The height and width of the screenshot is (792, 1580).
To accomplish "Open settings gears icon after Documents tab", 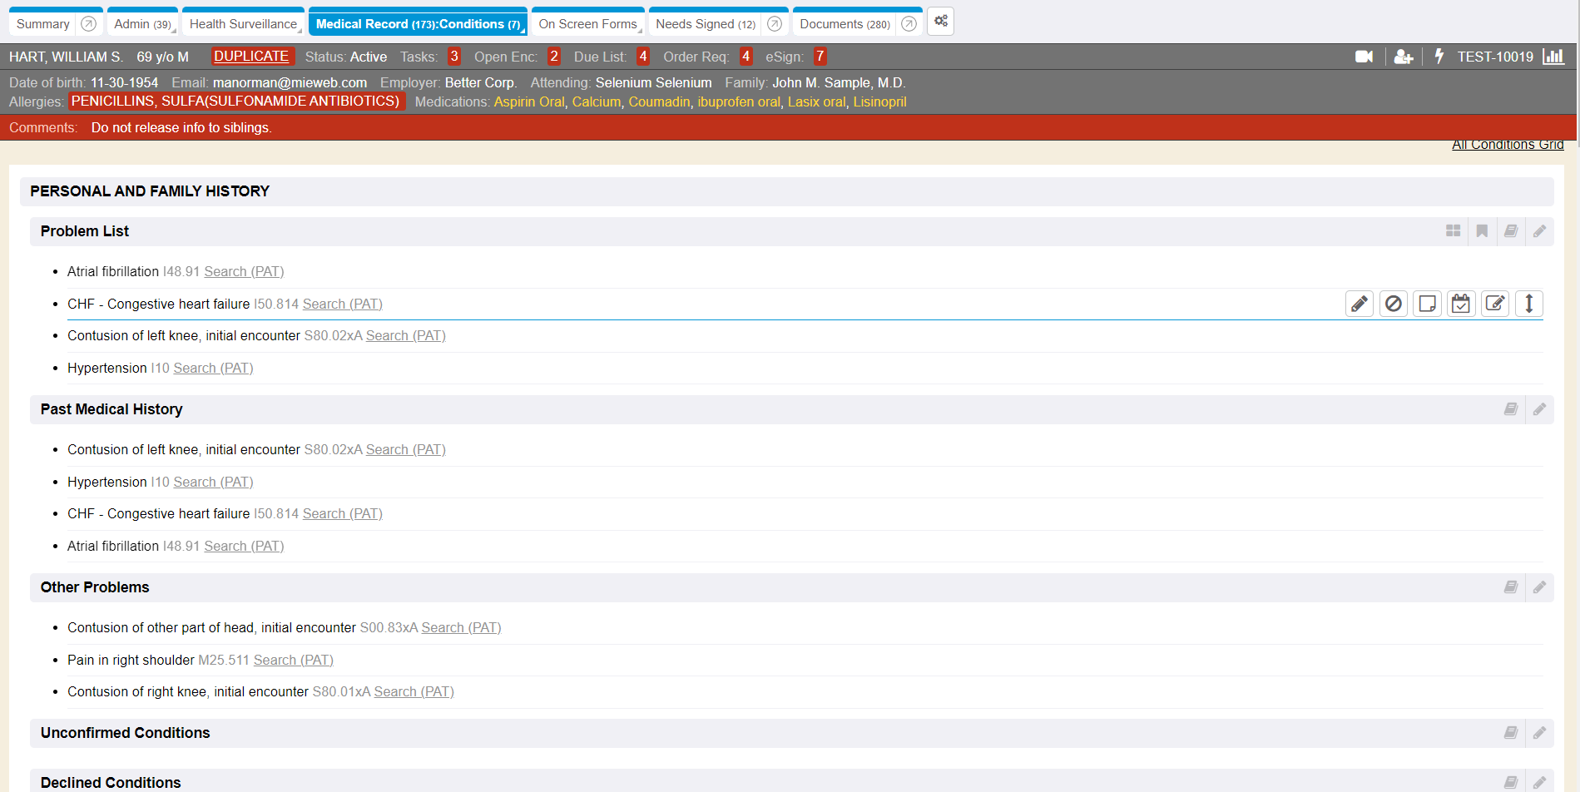I will [x=940, y=22].
